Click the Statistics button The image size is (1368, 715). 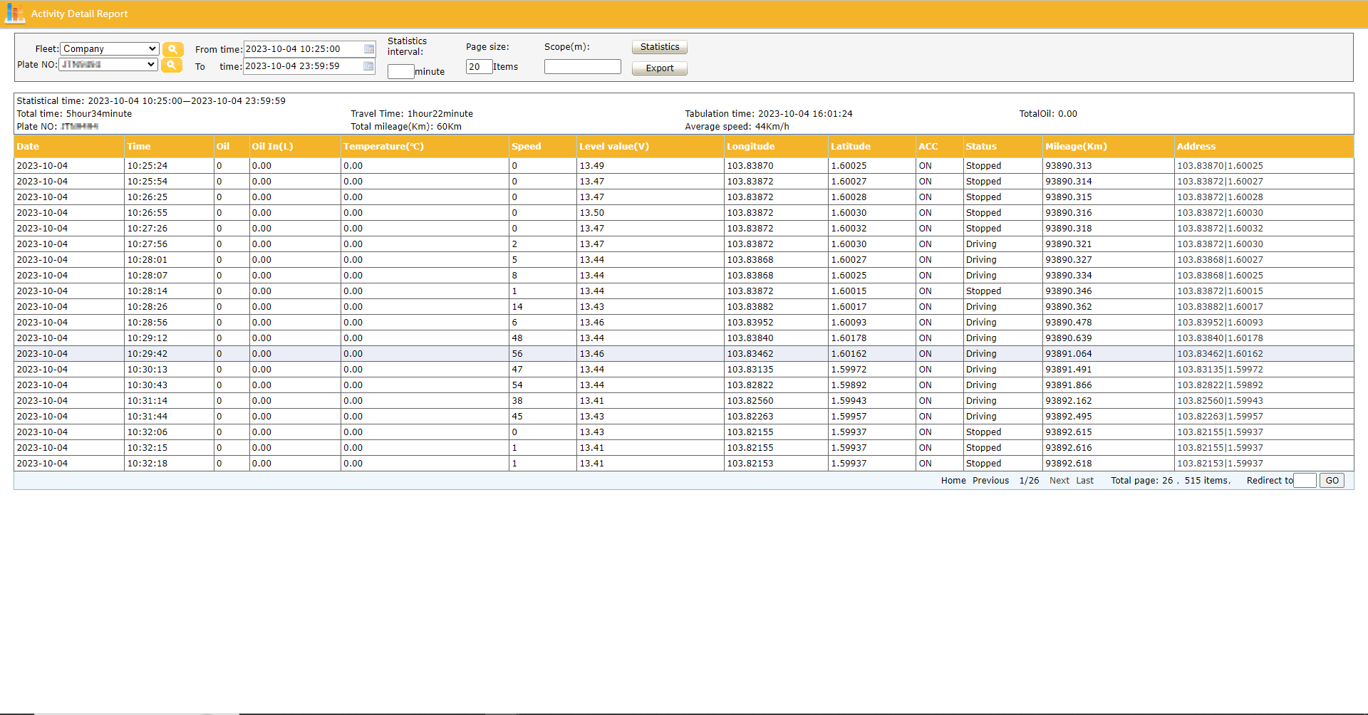click(x=658, y=46)
